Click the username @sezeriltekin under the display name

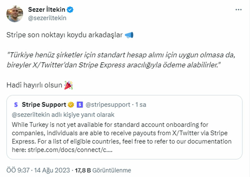click(x=48, y=18)
